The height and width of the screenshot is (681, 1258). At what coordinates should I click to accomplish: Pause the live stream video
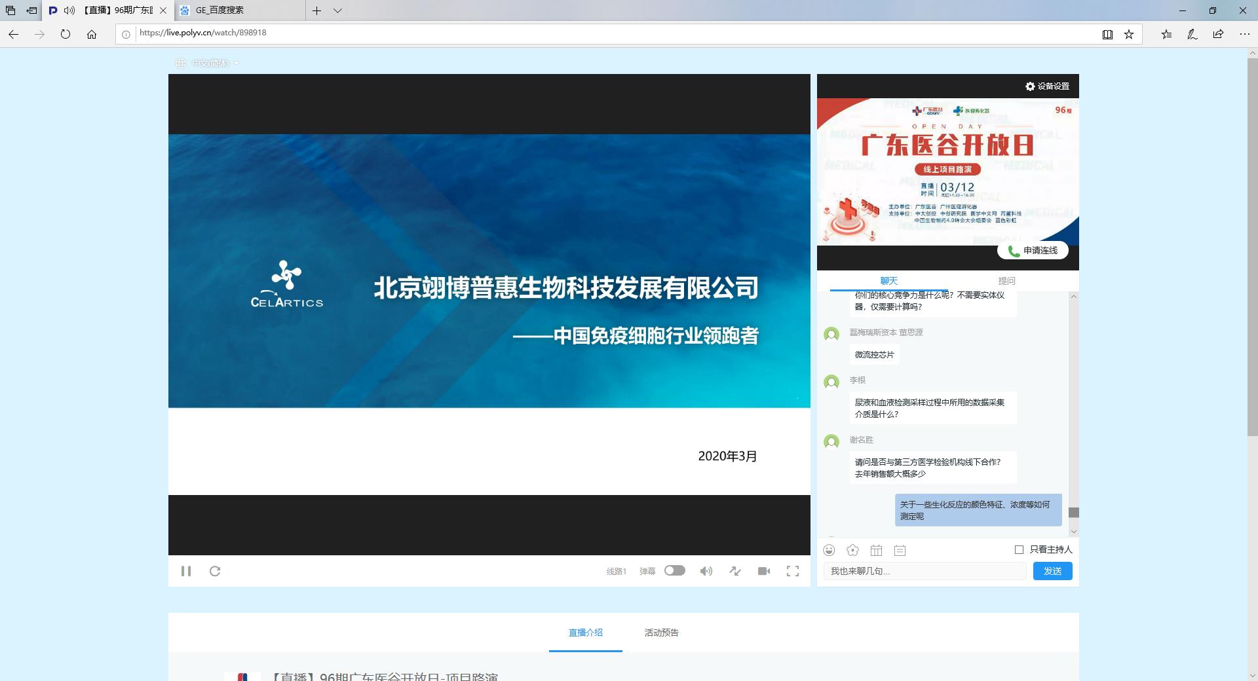[x=186, y=571]
